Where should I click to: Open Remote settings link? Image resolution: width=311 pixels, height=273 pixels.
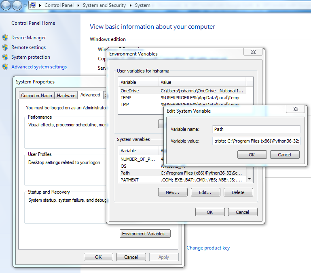29,47
